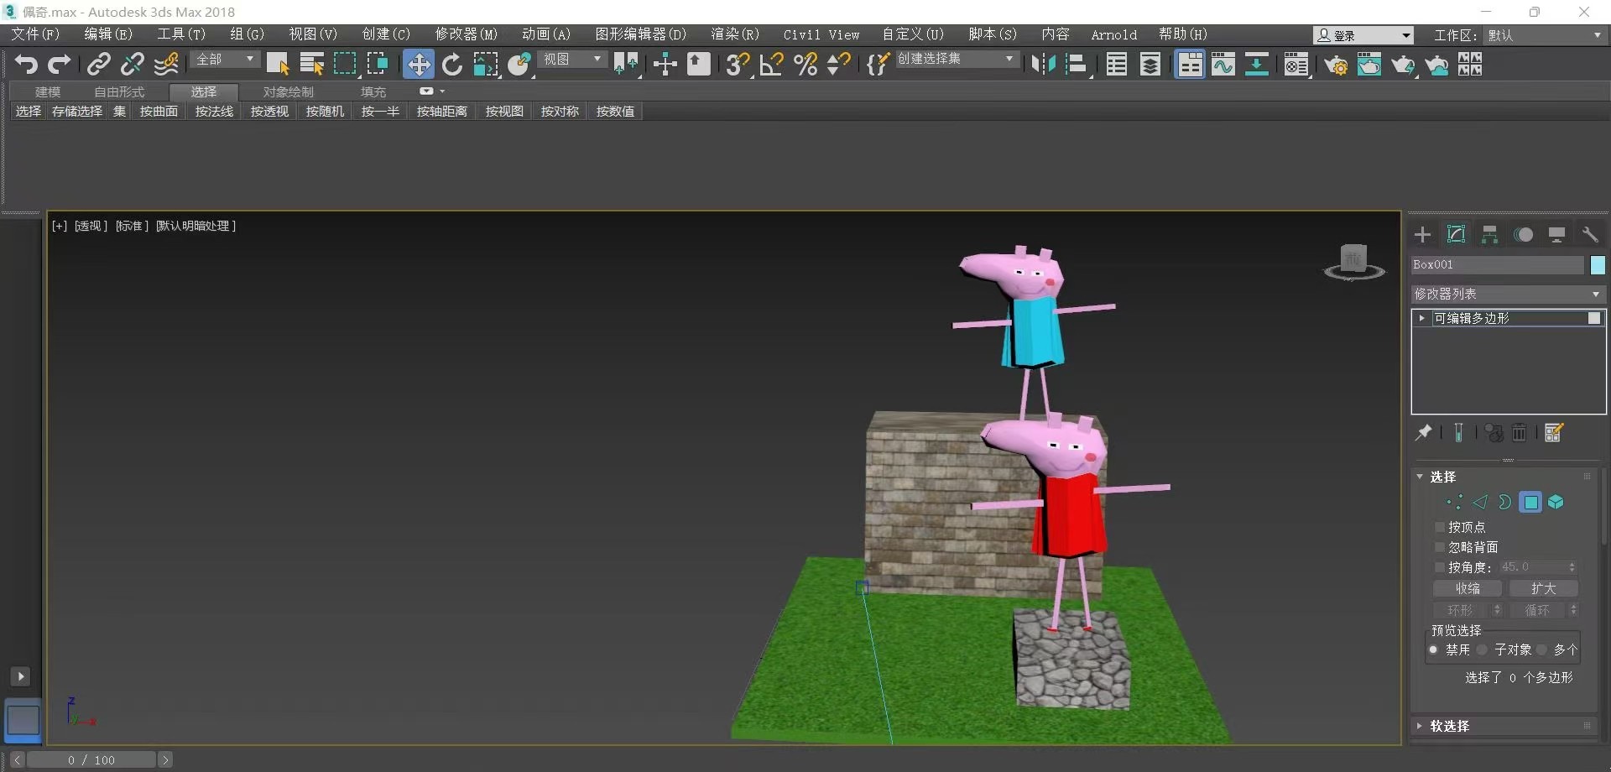Click the Undo arrow in main toolbar
Screen dimensions: 1611x772
pos(26,65)
